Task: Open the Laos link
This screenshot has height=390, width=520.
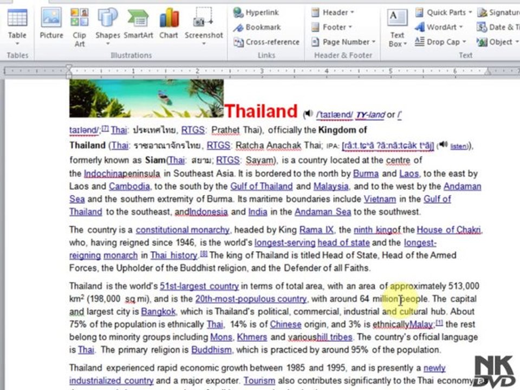Action: [409, 173]
